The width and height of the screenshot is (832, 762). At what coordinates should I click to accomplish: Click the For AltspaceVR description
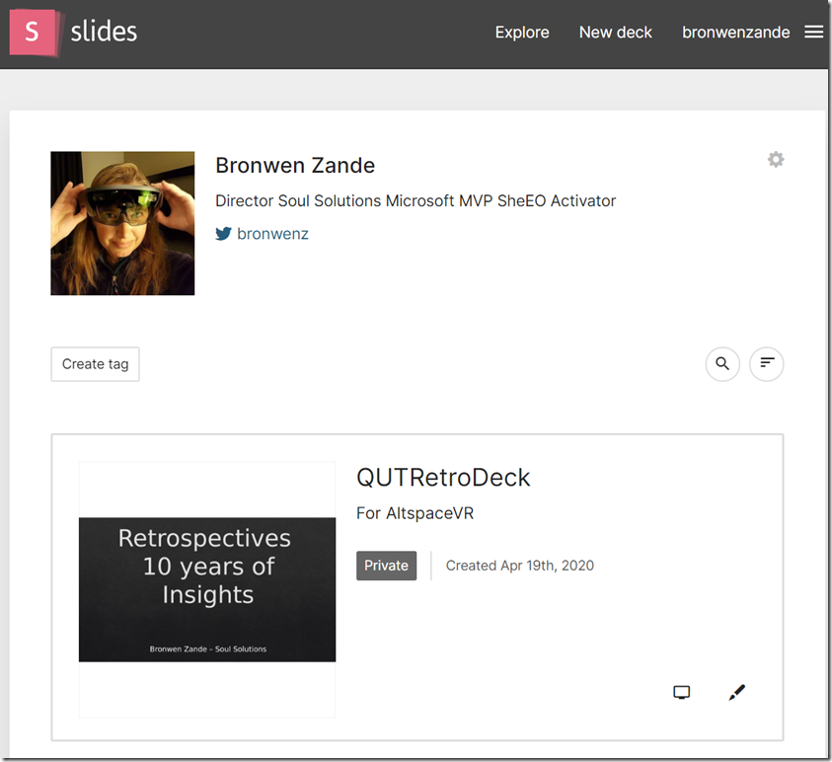click(x=415, y=513)
